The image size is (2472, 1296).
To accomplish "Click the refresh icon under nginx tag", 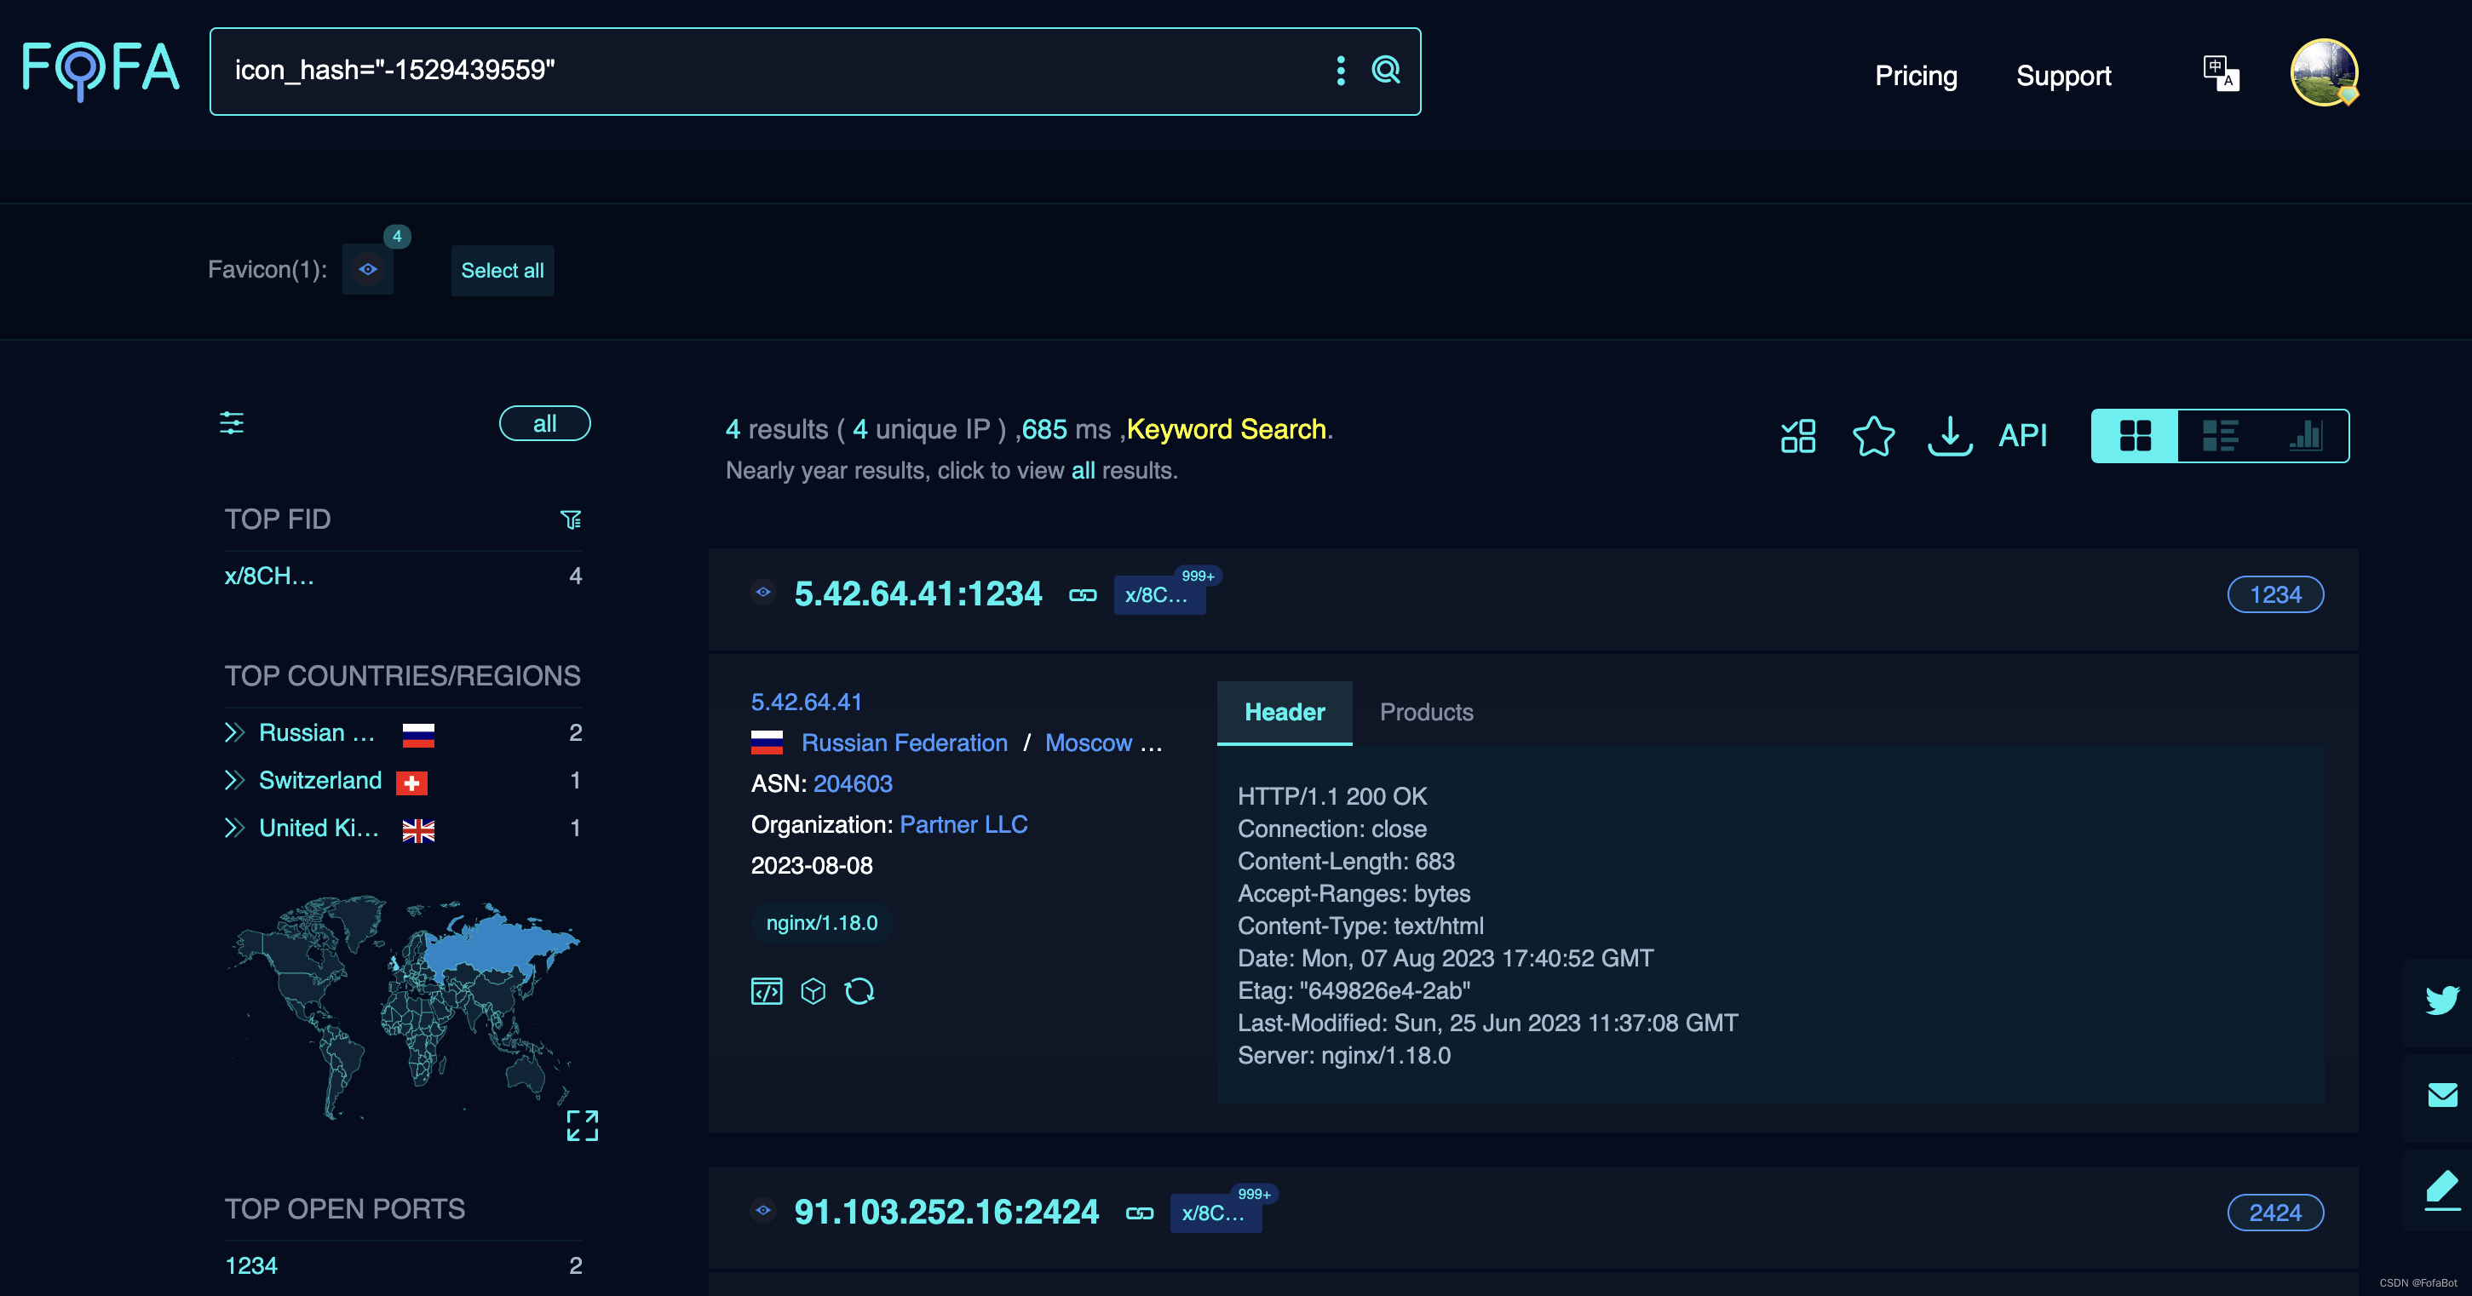I will [x=859, y=990].
